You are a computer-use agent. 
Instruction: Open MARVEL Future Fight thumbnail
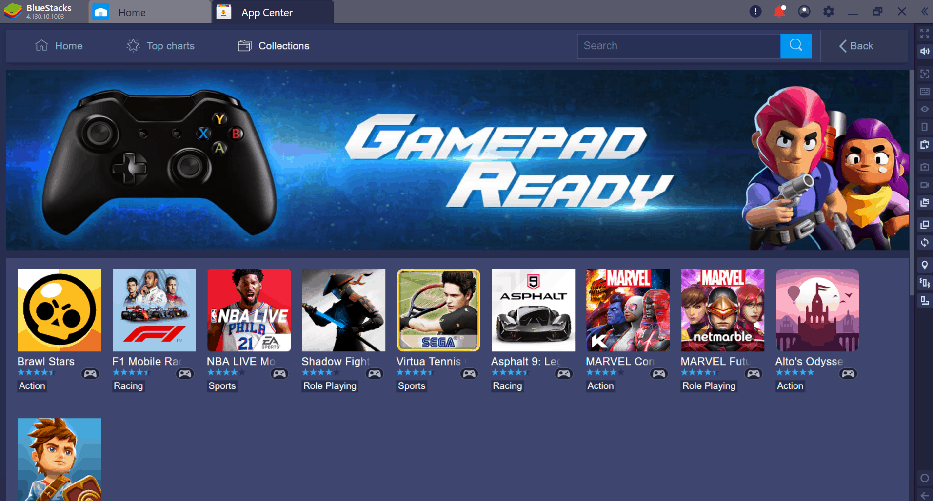coord(723,310)
